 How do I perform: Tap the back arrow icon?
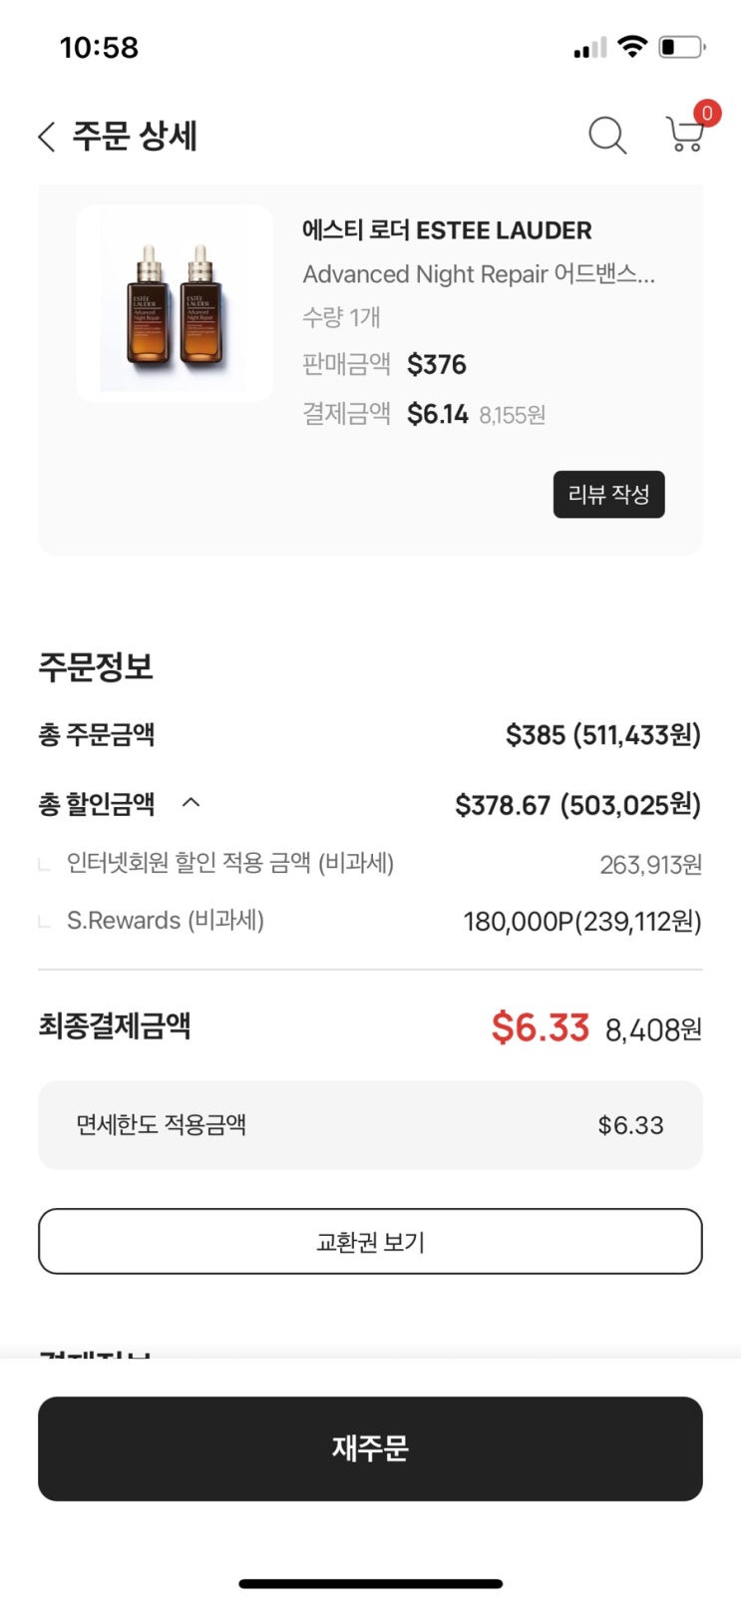tap(46, 137)
